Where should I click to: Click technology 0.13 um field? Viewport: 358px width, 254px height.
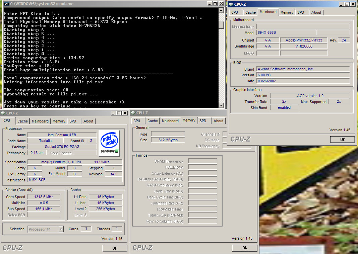click(37, 153)
